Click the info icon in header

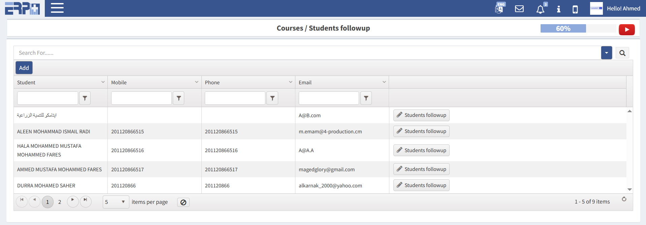(x=558, y=9)
